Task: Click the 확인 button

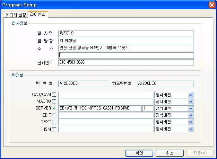Action: tap(139, 153)
